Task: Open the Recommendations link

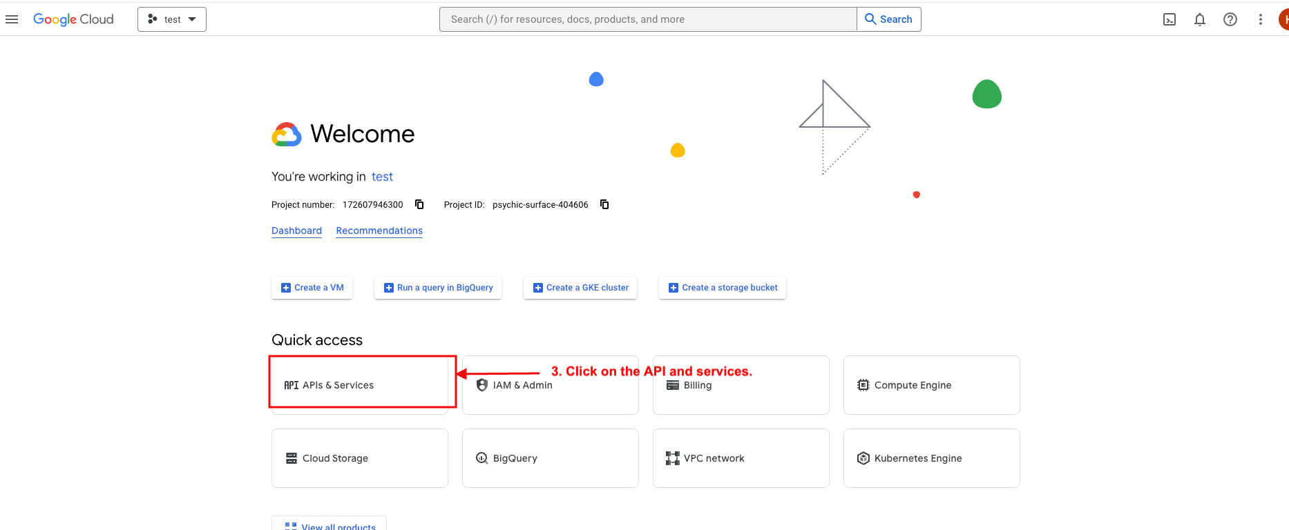Action: 379,230
